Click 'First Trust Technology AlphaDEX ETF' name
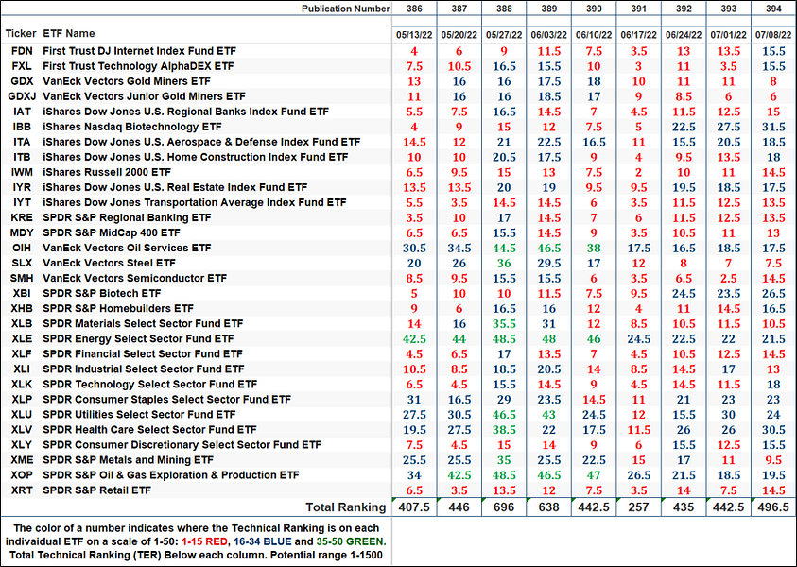 138,66
